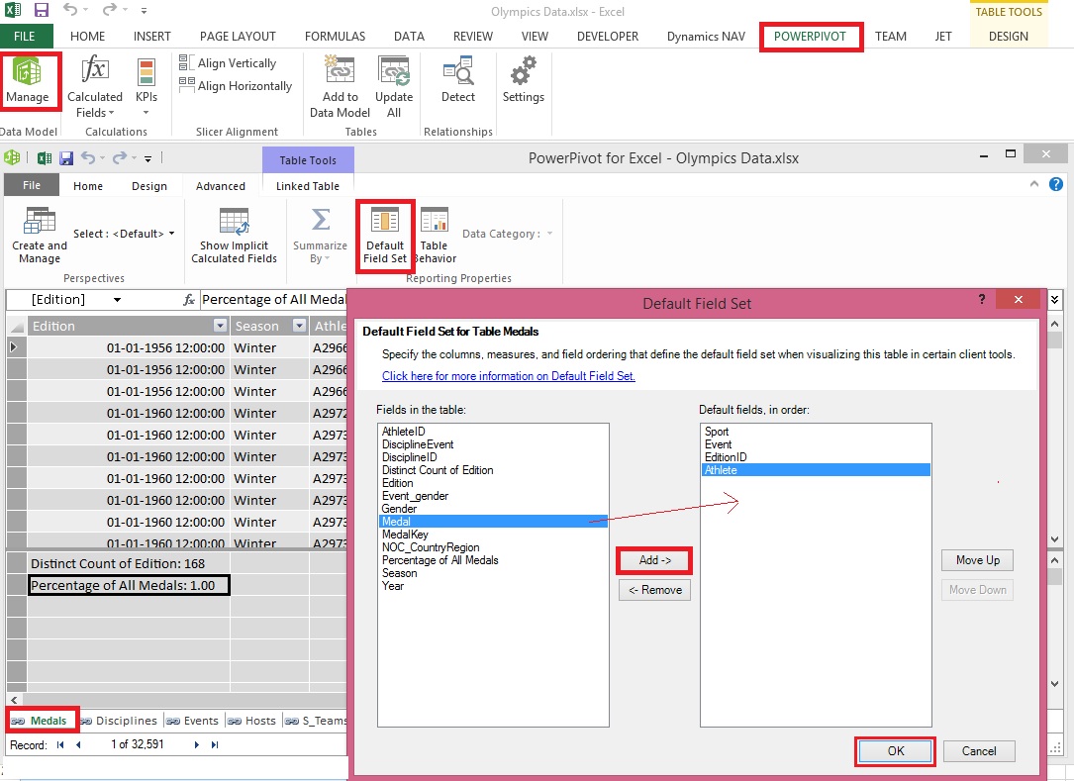This screenshot has width=1074, height=781.
Task: Expand the Edition name box dropdown
Action: click(x=117, y=300)
